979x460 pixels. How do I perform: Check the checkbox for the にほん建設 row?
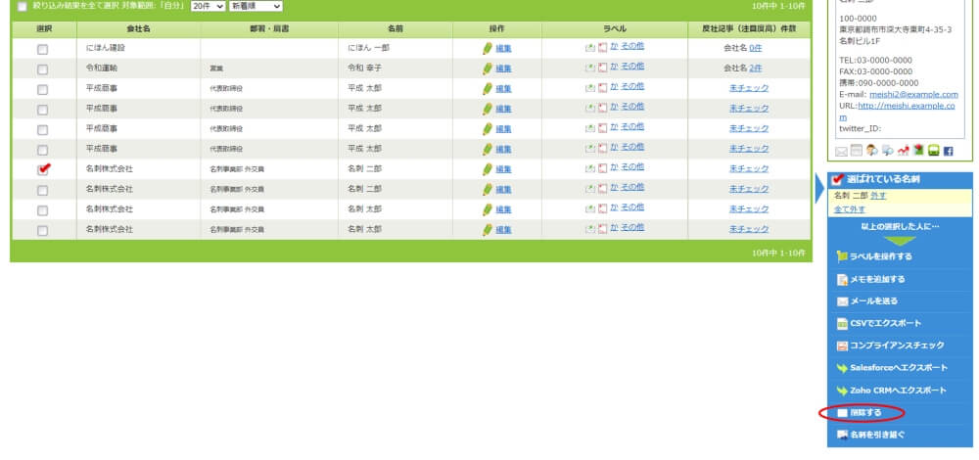42,48
